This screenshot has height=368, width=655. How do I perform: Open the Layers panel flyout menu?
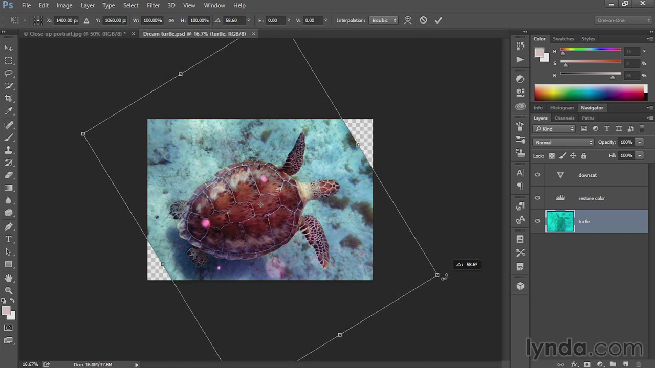click(x=650, y=118)
